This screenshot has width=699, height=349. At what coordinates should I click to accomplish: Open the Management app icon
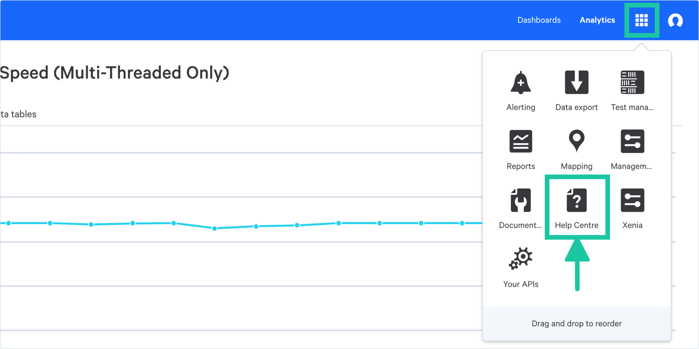pyautogui.click(x=632, y=141)
